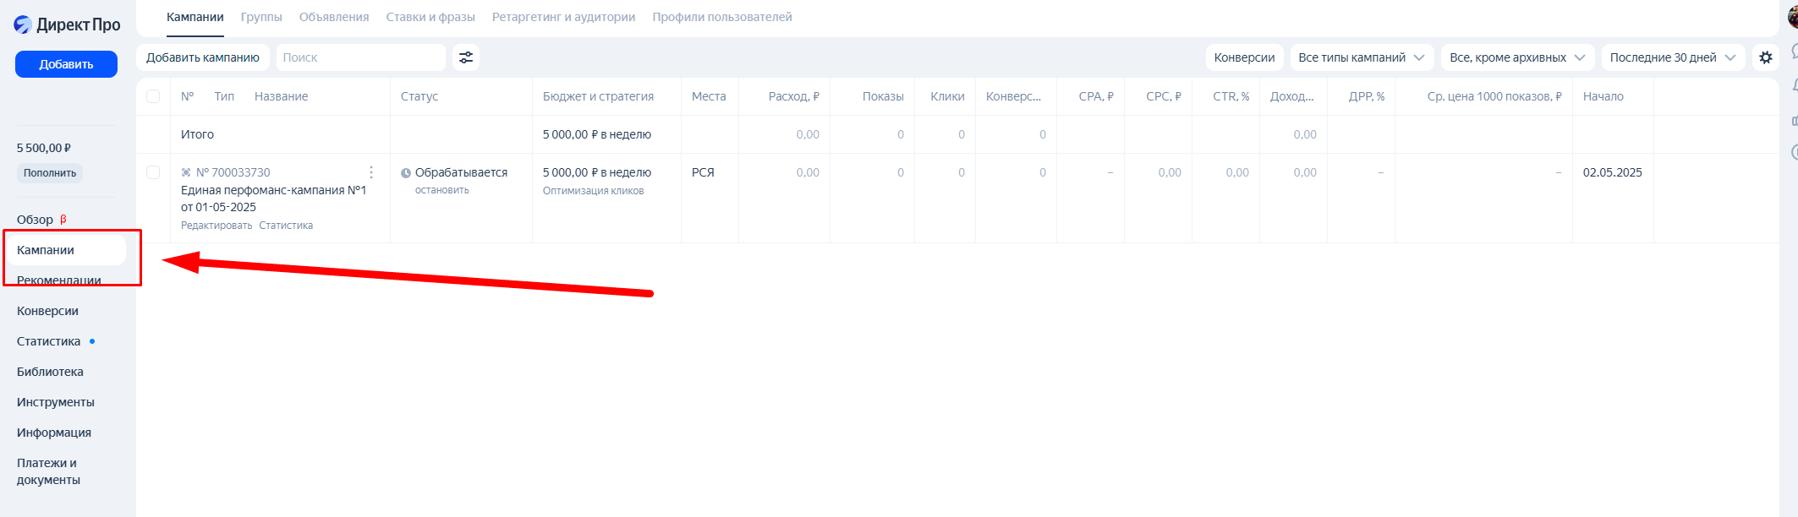Screen dimensions: 1798x517
Task: Sort by the Начало column header
Action: (x=1603, y=96)
